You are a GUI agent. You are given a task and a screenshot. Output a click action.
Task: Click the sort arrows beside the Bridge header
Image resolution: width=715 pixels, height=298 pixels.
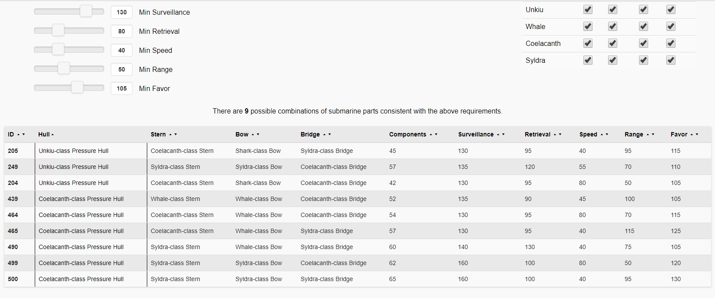click(x=327, y=135)
